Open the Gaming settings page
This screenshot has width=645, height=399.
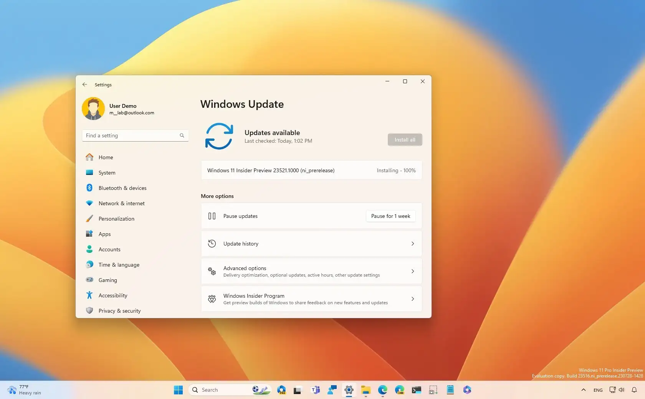pyautogui.click(x=108, y=280)
